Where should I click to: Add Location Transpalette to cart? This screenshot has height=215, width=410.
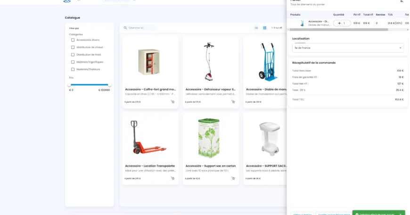click(172, 178)
